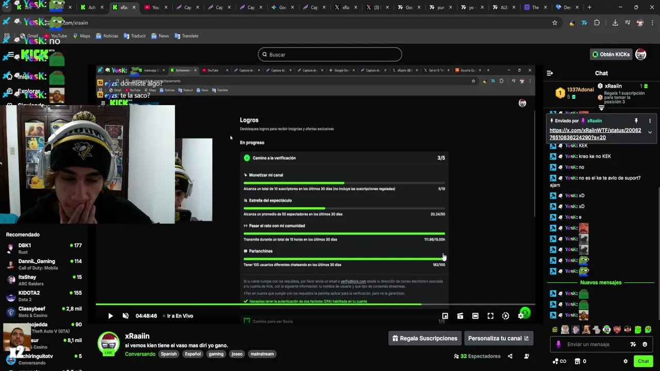The width and height of the screenshot is (660, 371).
Task: Play the stream video
Action: [x=110, y=316]
